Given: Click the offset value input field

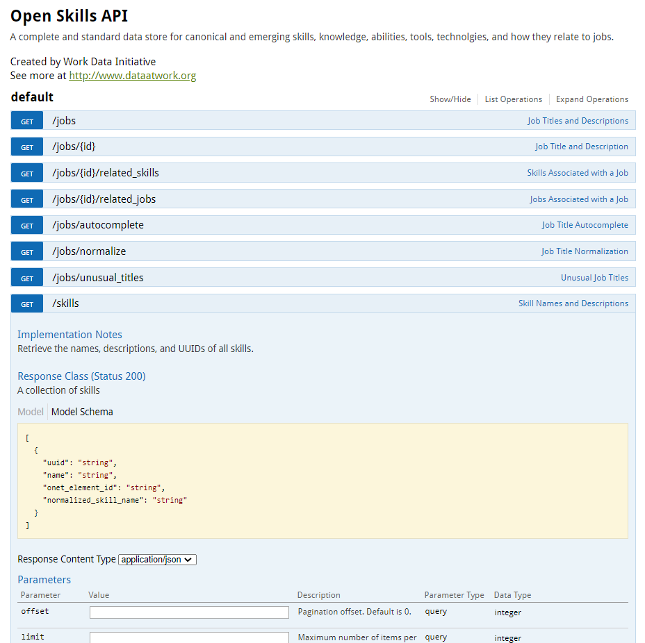Looking at the screenshot, I should 189,612.
